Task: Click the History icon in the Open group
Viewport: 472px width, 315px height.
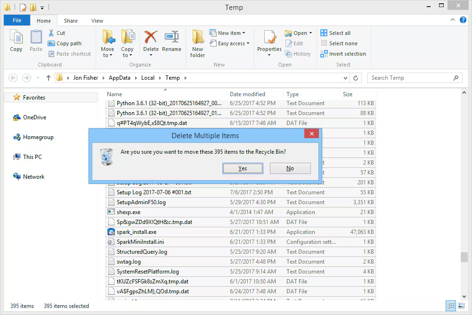Action: [298, 54]
